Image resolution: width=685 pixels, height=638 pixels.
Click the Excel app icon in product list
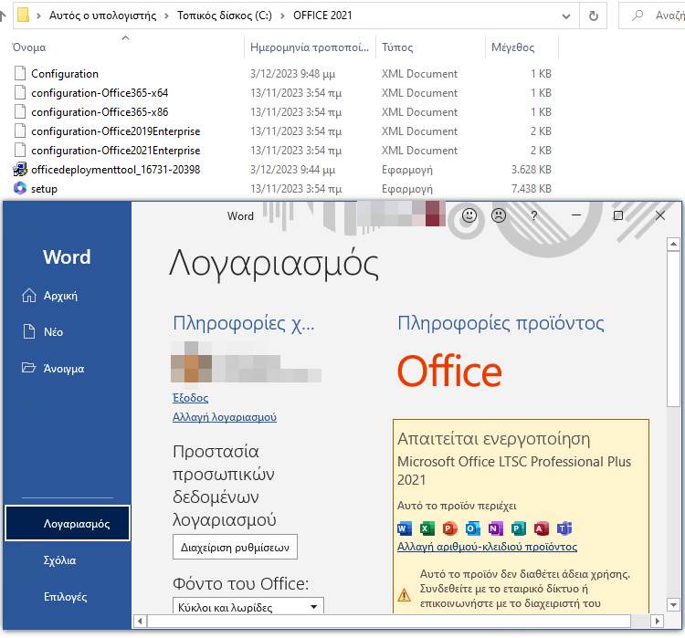[427, 528]
